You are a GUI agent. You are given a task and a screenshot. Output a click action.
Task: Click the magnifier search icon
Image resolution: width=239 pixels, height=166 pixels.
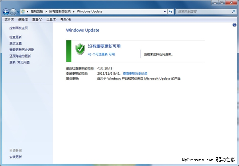pos(234,12)
